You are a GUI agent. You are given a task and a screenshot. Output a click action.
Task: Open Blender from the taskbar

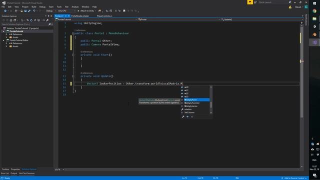point(314,34)
